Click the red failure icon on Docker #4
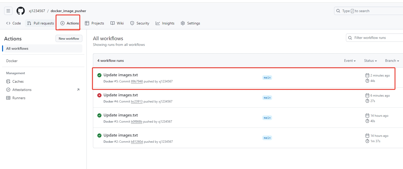This screenshot has width=403, height=169. 99,95
